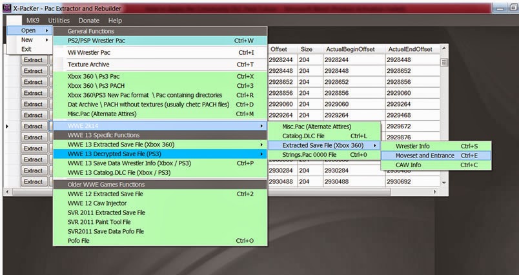
Task: Click the ActualEndOffset column header
Action: pyautogui.click(x=412, y=49)
